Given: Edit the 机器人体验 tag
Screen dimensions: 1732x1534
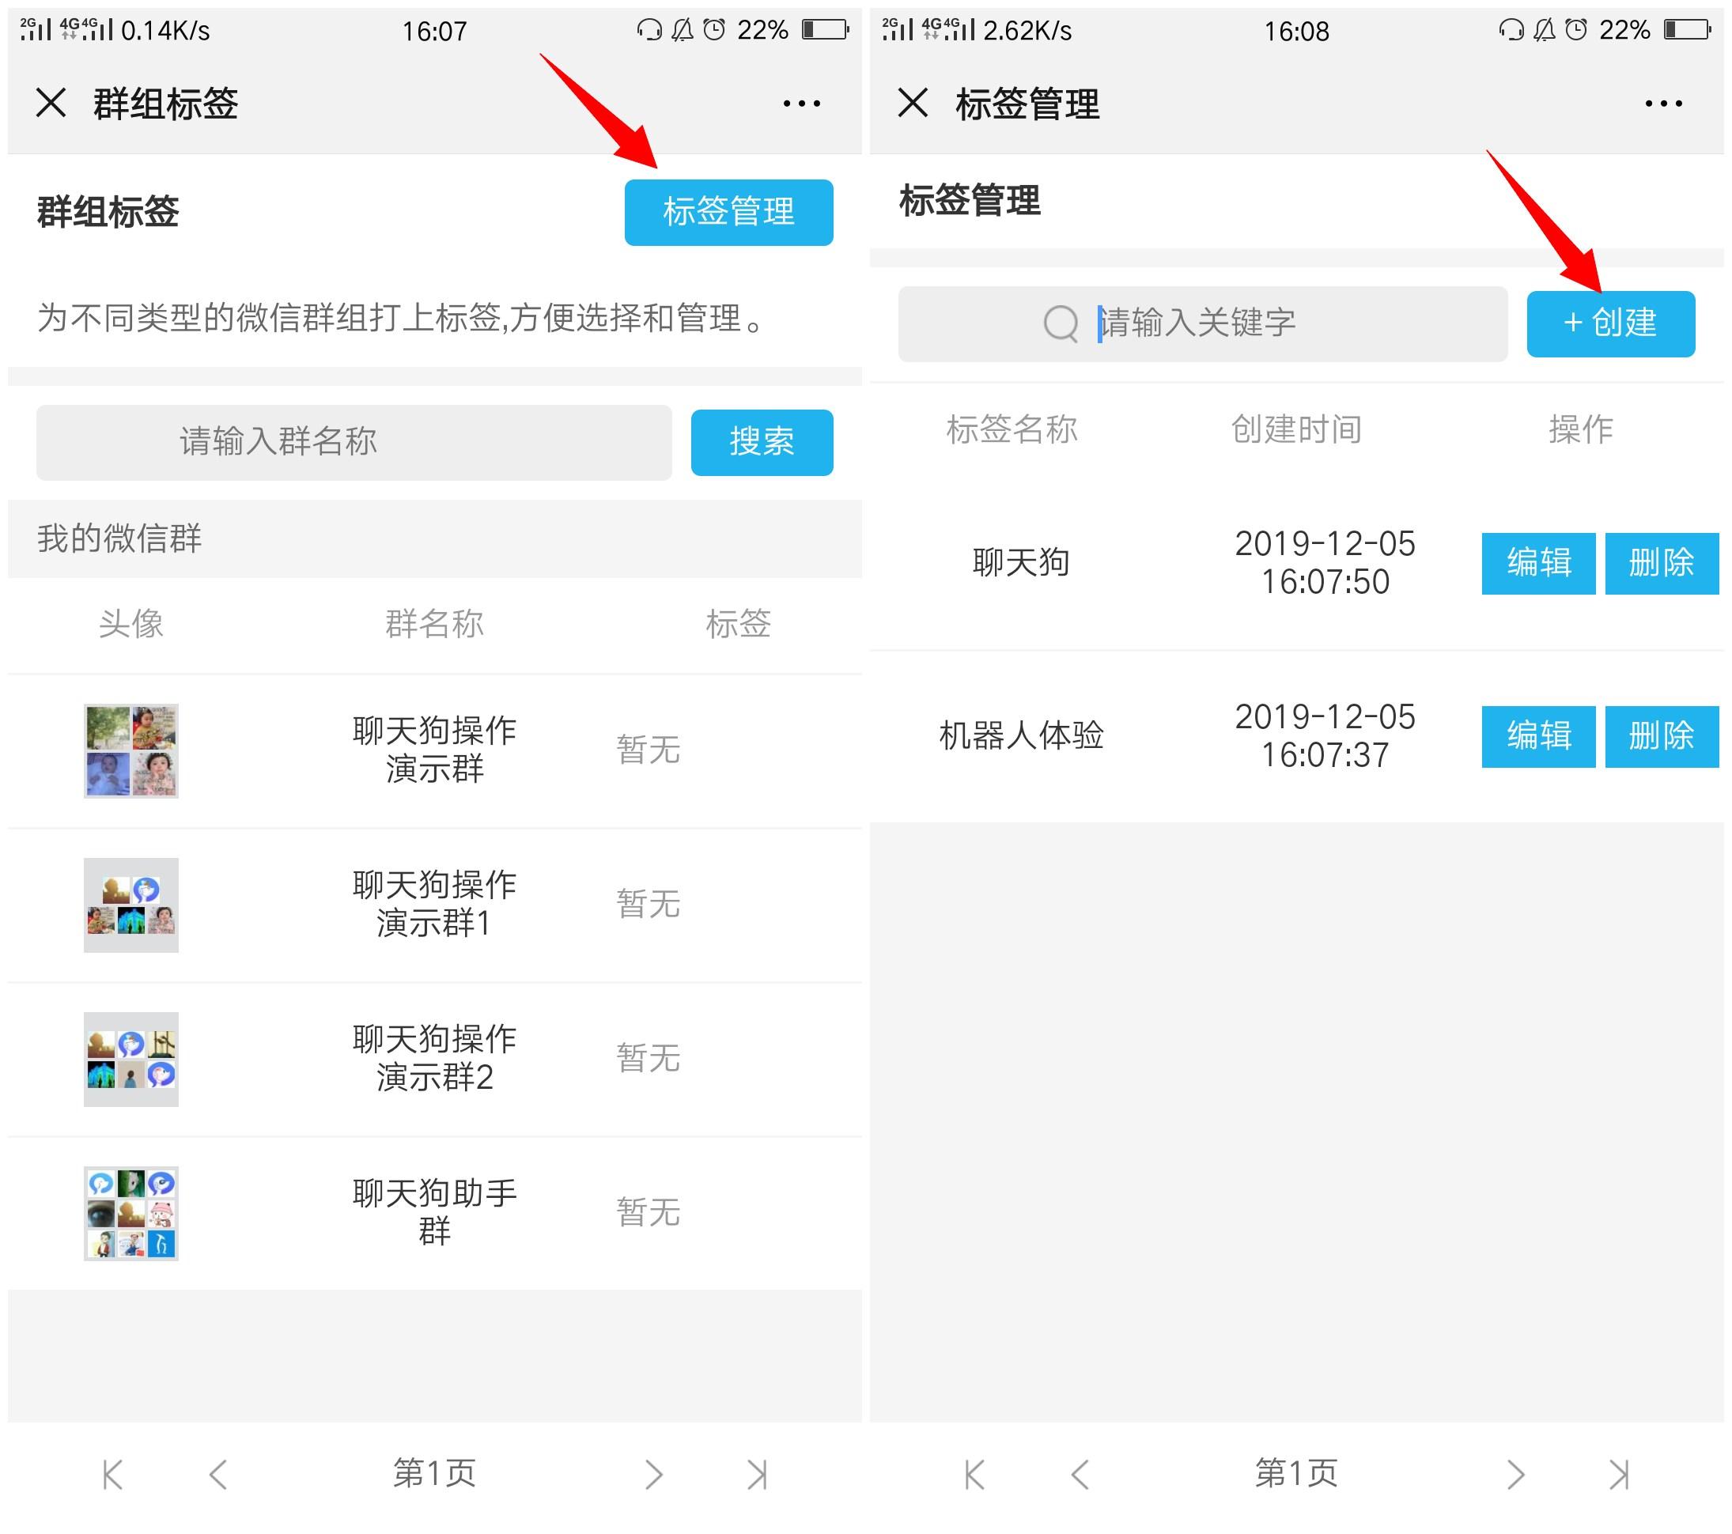Looking at the screenshot, I should (x=1537, y=736).
